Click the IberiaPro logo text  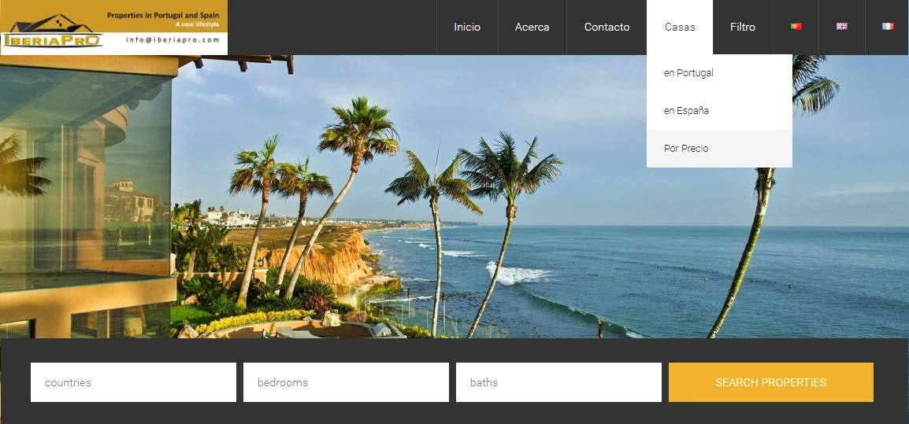click(x=52, y=40)
